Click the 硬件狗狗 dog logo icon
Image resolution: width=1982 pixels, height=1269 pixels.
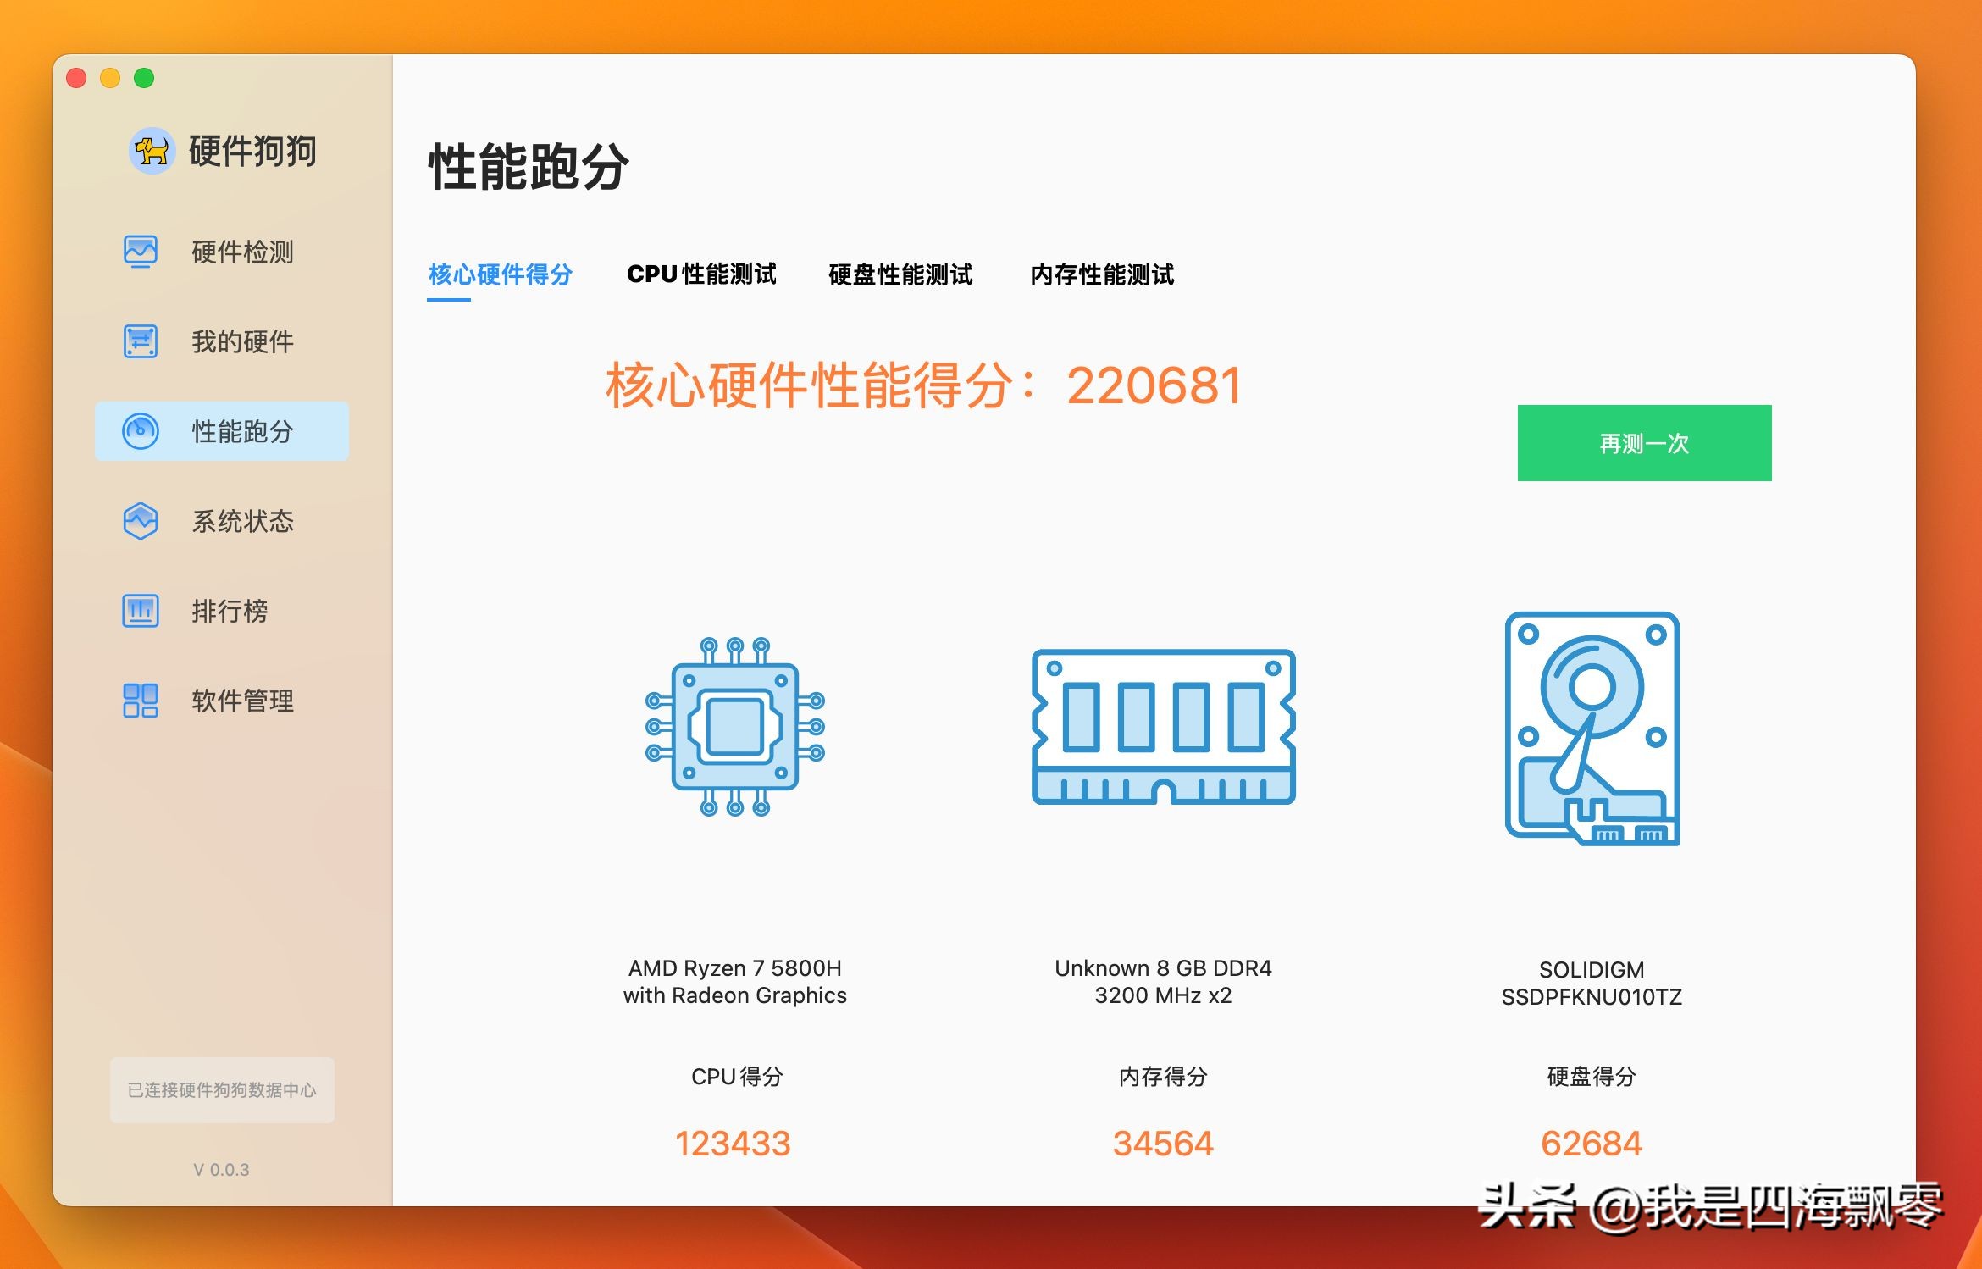pyautogui.click(x=152, y=152)
